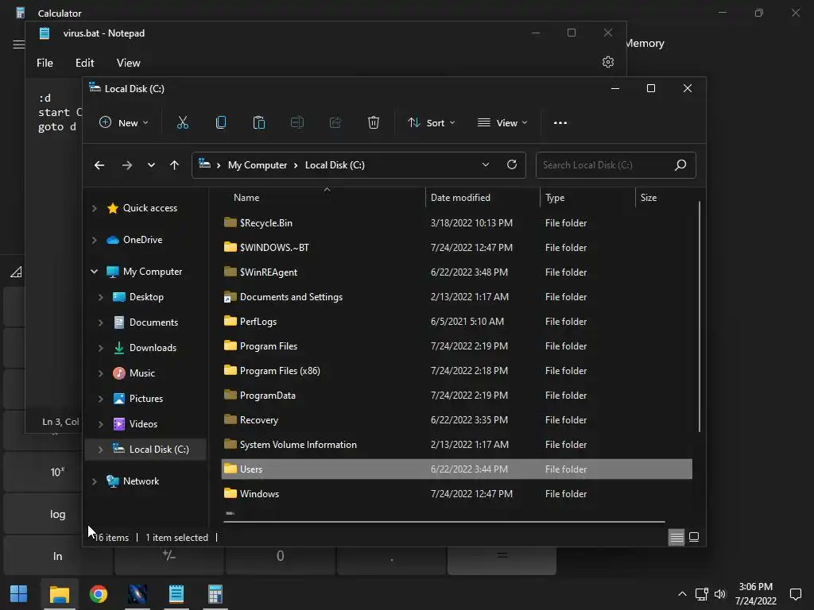Open the Windows Start menu
This screenshot has height=610, width=814.
tap(19, 594)
